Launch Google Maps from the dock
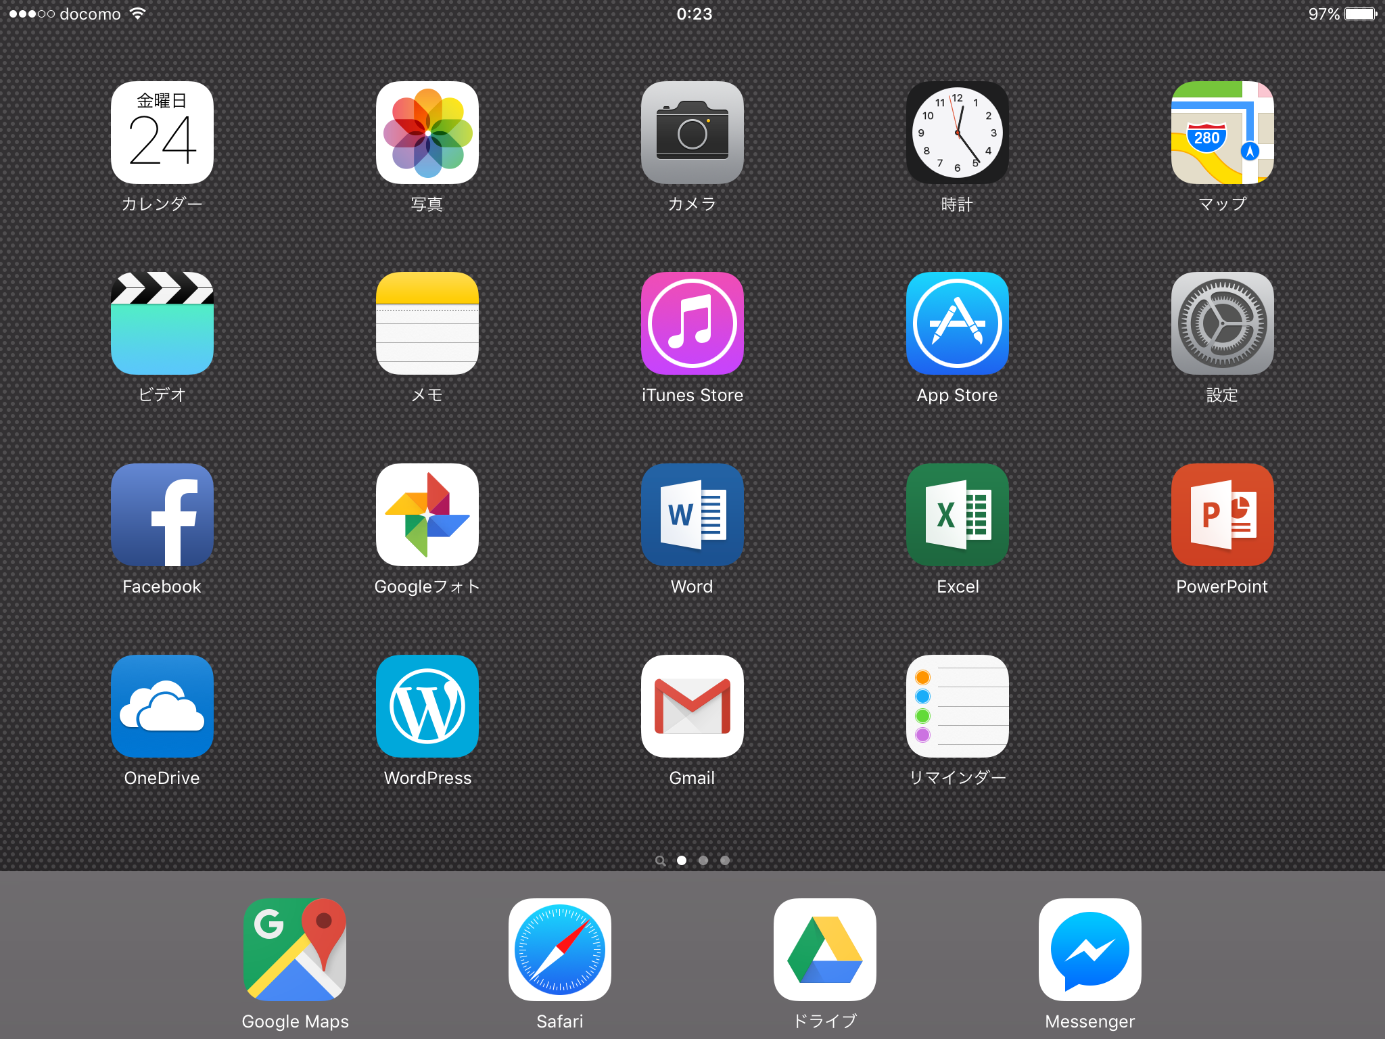The width and height of the screenshot is (1385, 1039). tap(295, 950)
